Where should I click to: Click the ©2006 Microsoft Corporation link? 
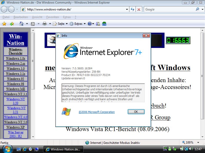97,112
